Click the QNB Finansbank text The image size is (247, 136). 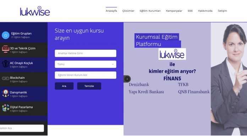point(194,92)
